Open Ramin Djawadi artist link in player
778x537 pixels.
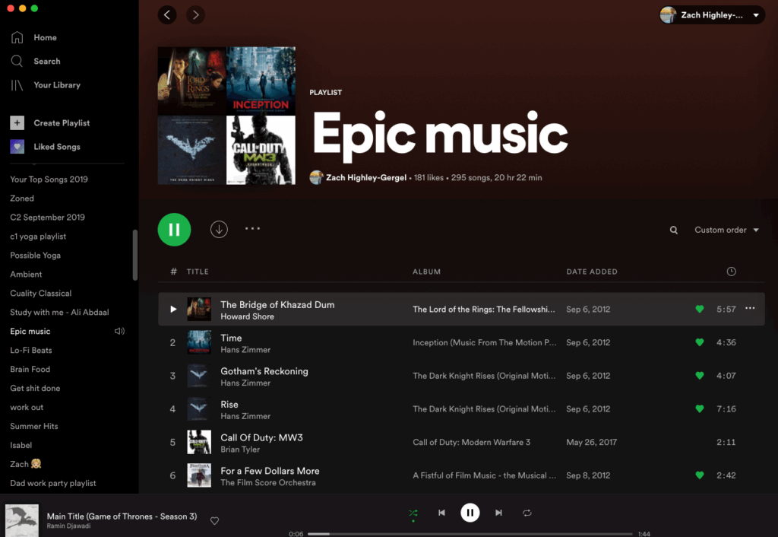click(68, 526)
